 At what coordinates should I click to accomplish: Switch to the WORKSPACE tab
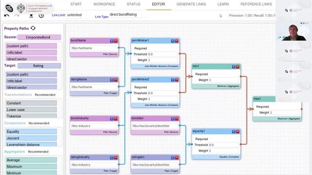(104, 4)
